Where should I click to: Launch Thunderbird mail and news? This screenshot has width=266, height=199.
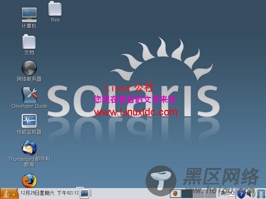click(x=29, y=154)
